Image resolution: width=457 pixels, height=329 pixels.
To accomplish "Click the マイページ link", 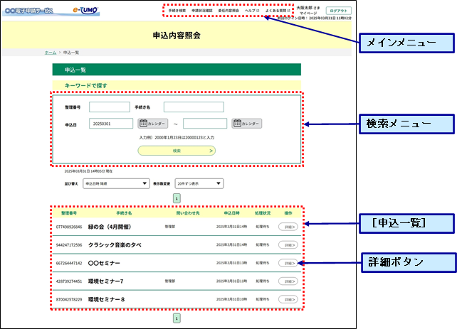I will point(307,14).
